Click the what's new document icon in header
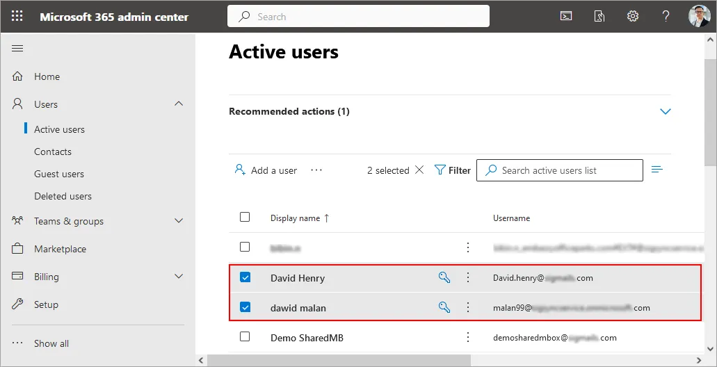The width and height of the screenshot is (717, 367). click(599, 17)
